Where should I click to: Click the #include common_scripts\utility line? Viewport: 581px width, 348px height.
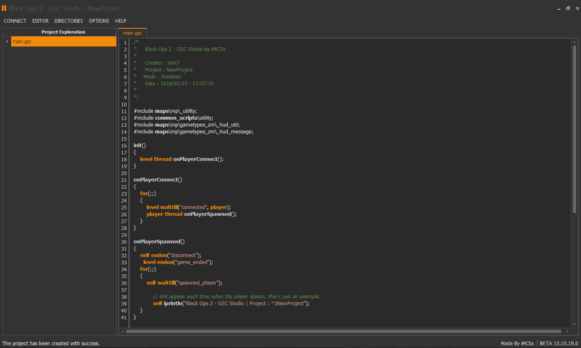174,118
